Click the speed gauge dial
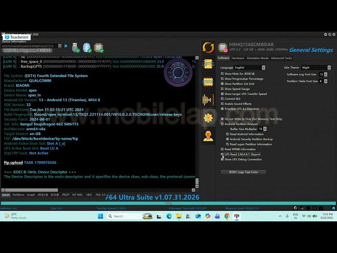Image resolution: width=337 pixels, height=253 pixels. click(178, 72)
